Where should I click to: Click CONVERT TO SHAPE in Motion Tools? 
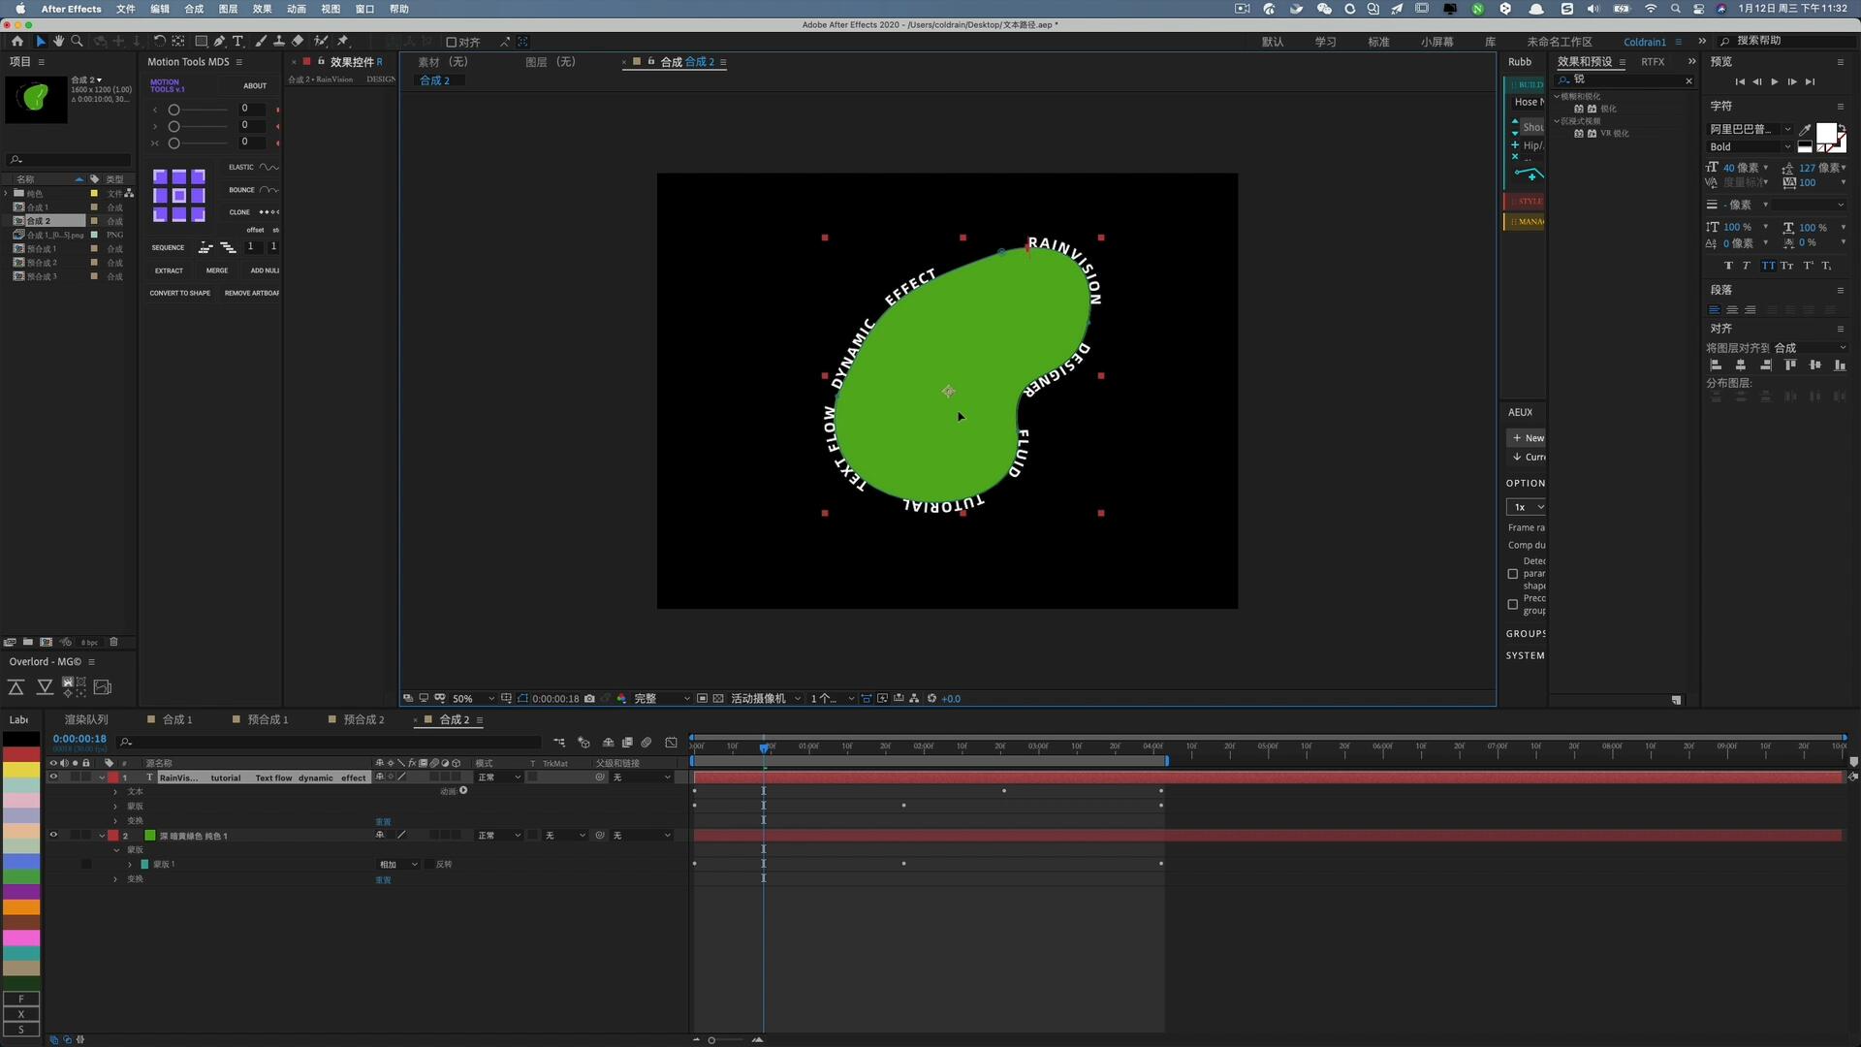pos(179,293)
